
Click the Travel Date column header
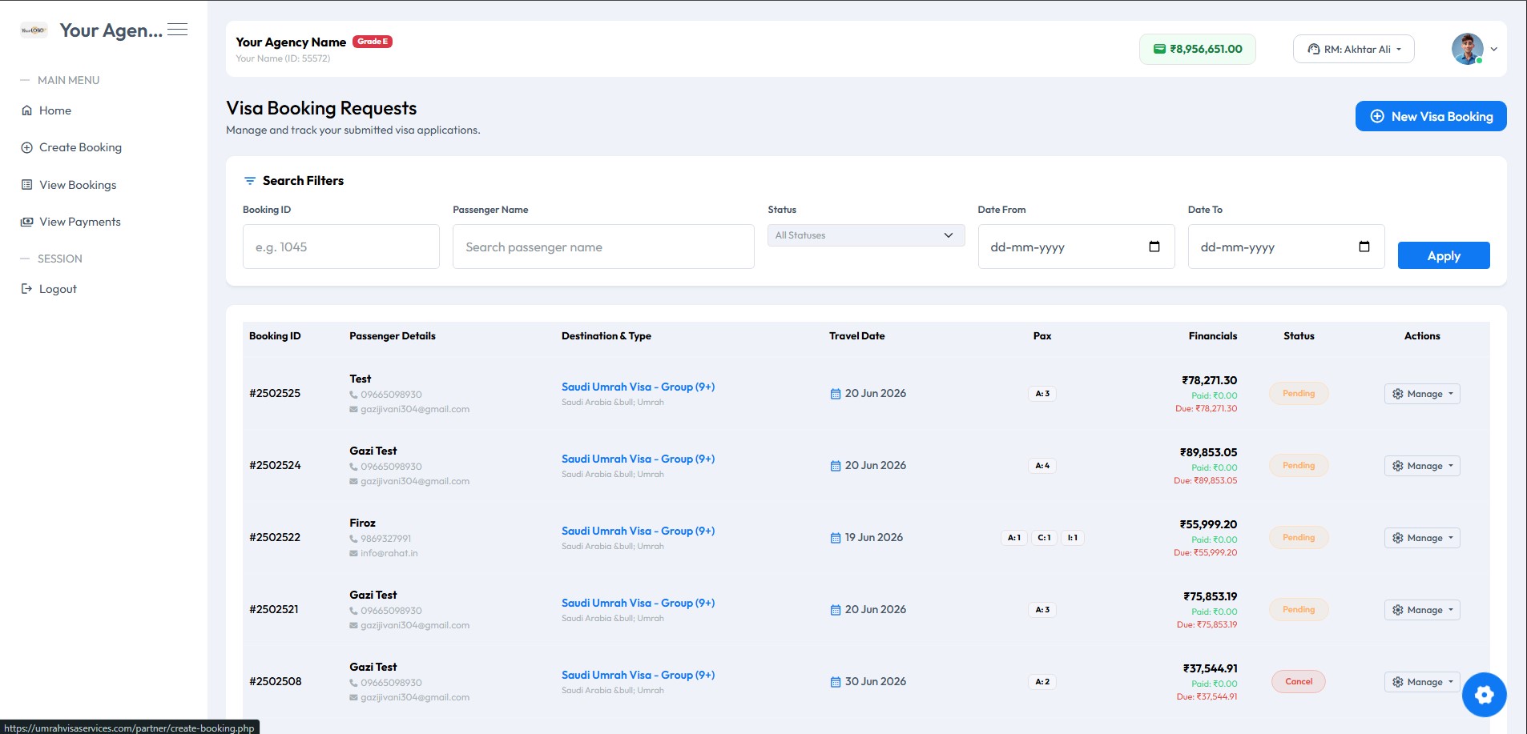[857, 336]
